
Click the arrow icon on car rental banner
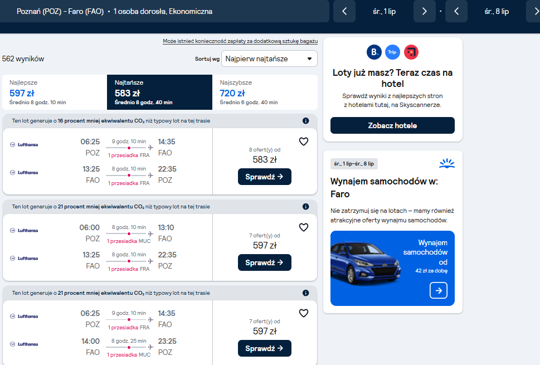coord(439,290)
